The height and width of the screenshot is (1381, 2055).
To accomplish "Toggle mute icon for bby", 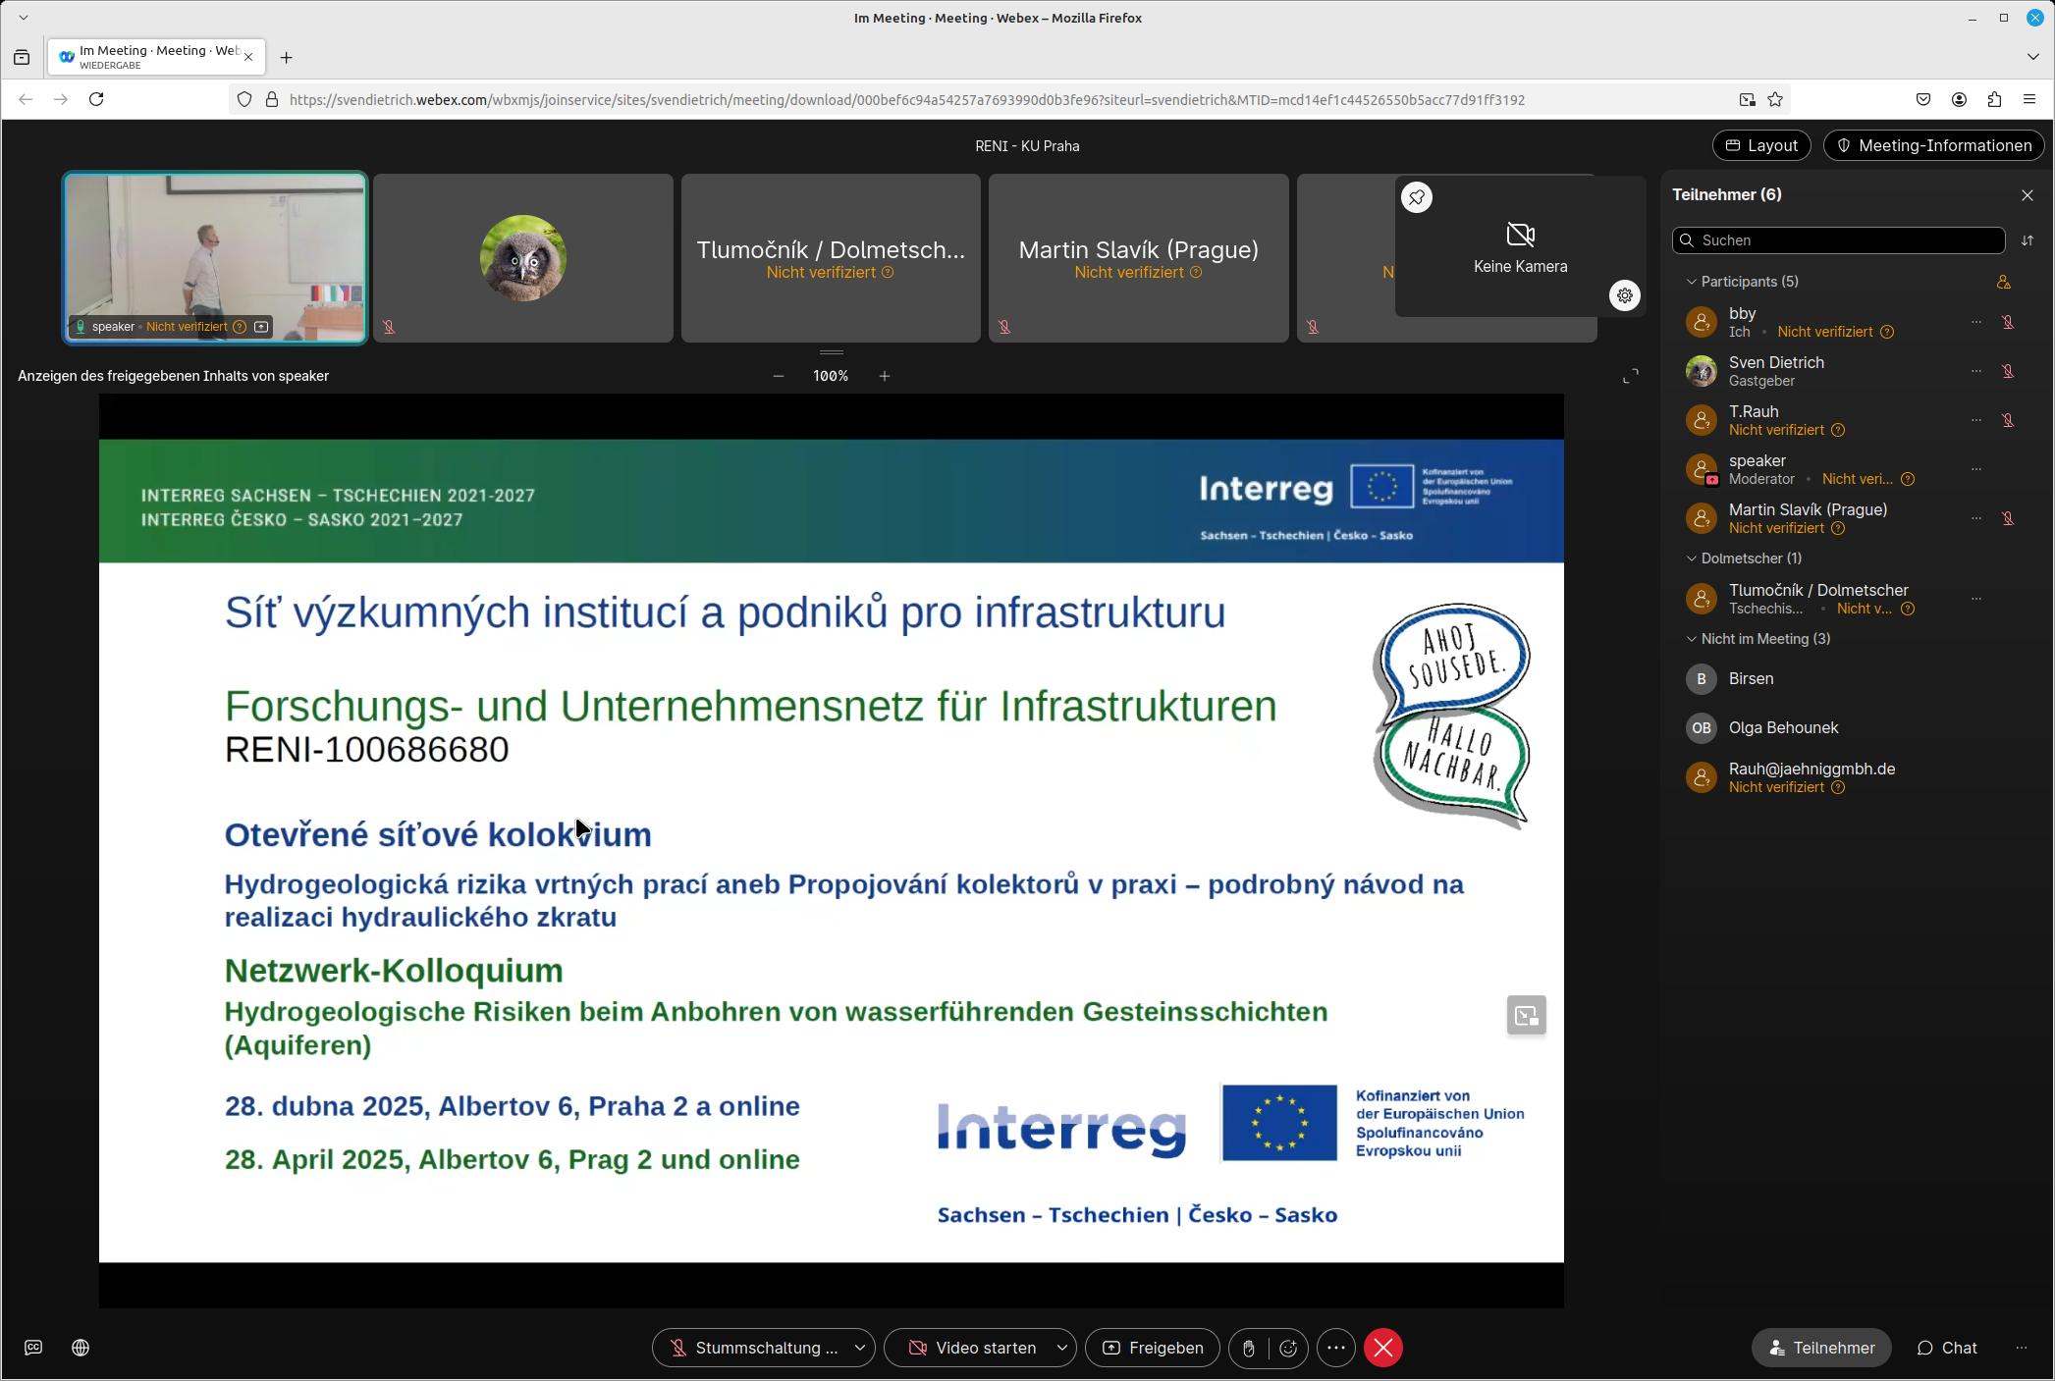I will click(x=2008, y=322).
